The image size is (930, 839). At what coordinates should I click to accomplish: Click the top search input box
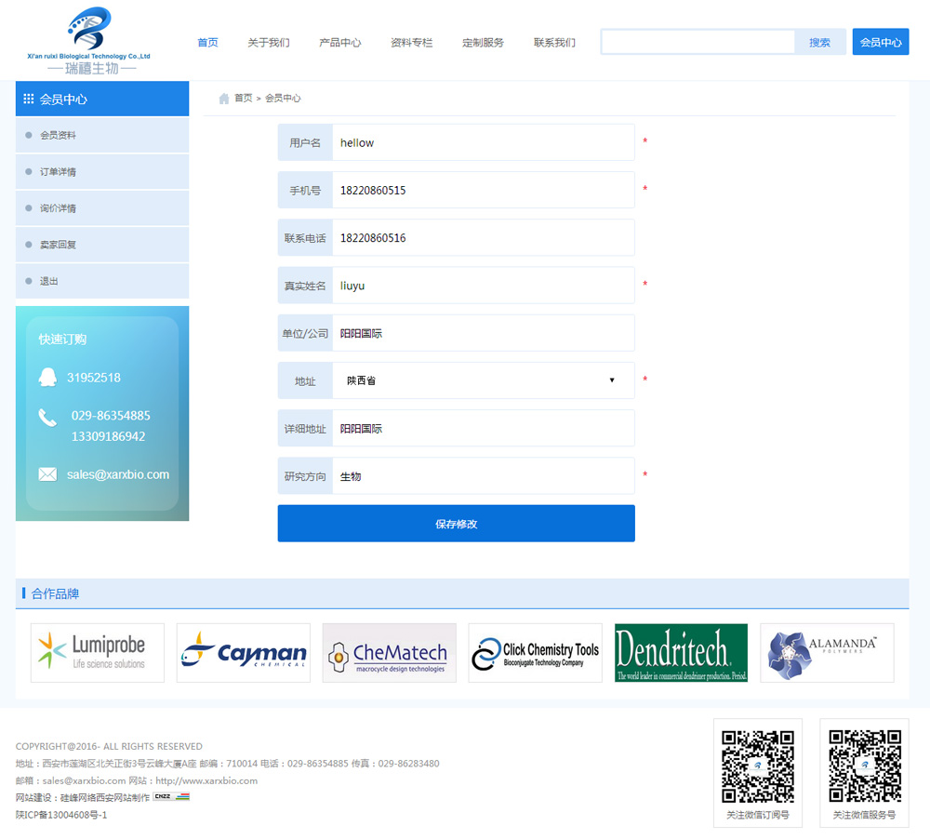point(698,43)
